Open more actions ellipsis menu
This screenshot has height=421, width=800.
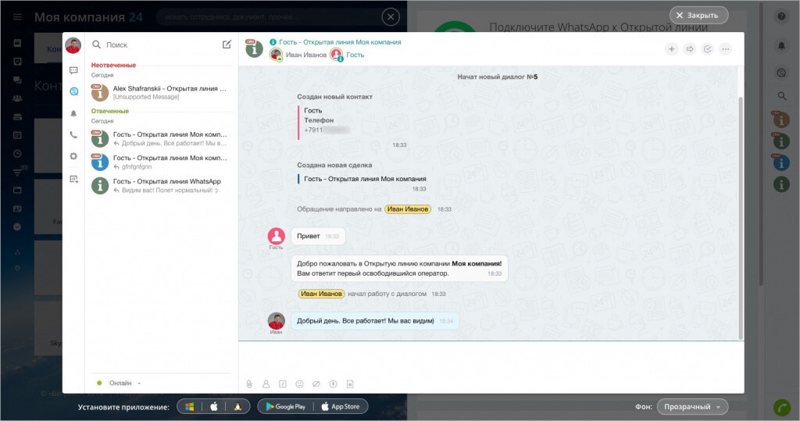tap(725, 49)
